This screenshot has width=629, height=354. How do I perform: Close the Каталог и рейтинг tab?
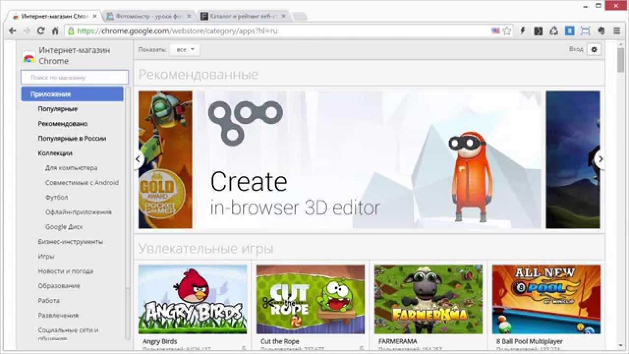[x=284, y=16]
